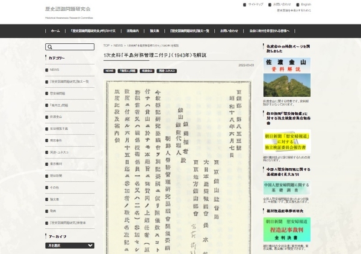Click the magnifier icon in the search box

coord(50,47)
